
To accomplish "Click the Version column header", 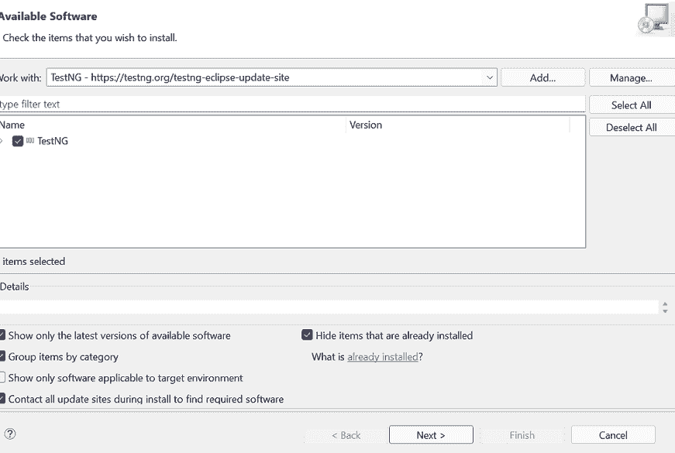I will click(458, 125).
